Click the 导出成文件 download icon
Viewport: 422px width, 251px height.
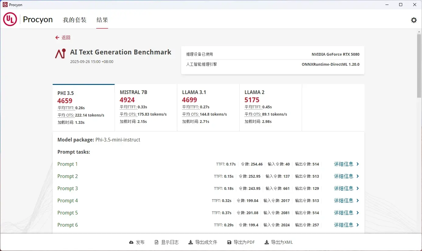(x=191, y=242)
